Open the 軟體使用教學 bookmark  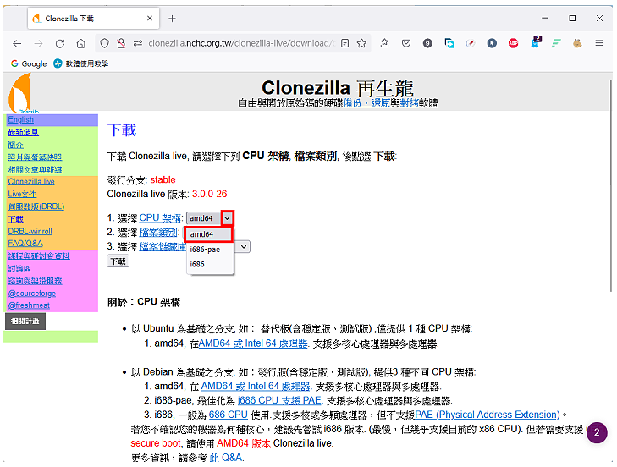point(81,63)
